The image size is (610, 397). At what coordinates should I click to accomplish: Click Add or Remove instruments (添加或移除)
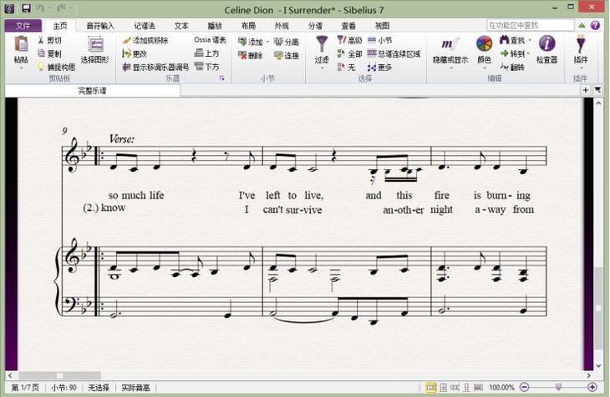145,40
